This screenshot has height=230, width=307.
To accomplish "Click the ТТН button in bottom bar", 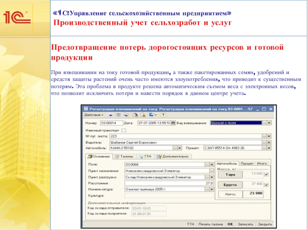I will tap(190, 224).
